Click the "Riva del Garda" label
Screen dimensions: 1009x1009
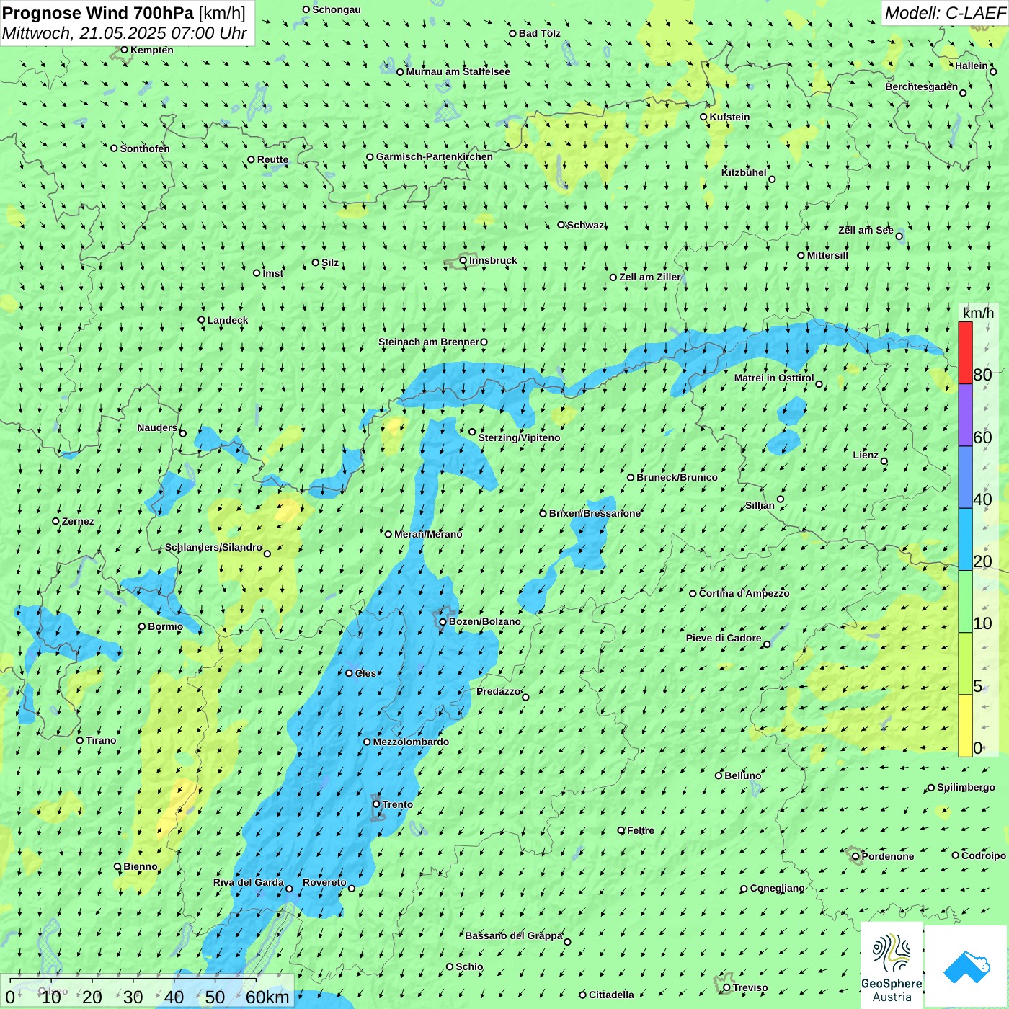coord(249,882)
